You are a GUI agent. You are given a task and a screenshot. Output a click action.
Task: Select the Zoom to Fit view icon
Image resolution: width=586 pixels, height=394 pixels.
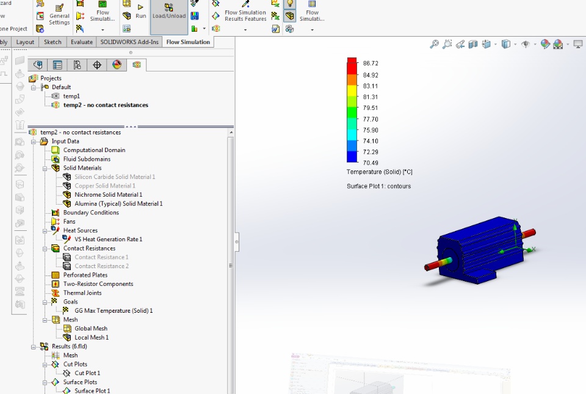click(434, 45)
